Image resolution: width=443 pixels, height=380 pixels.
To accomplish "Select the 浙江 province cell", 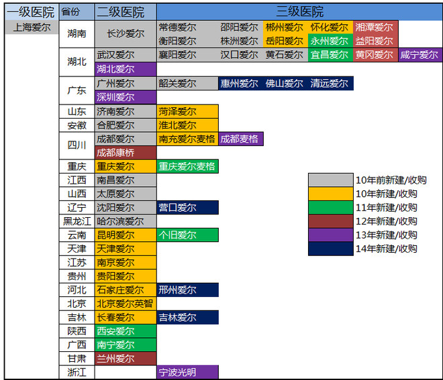I will (77, 373).
